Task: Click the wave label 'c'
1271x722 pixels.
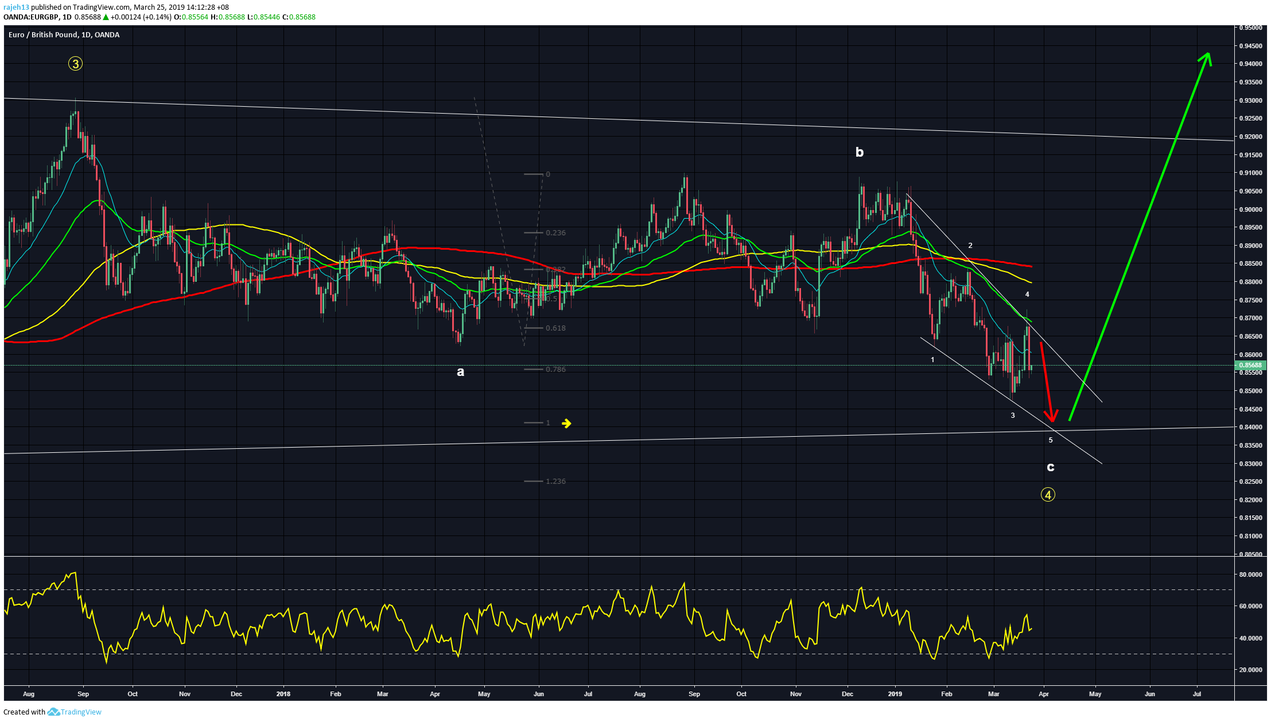Action: tap(1051, 467)
